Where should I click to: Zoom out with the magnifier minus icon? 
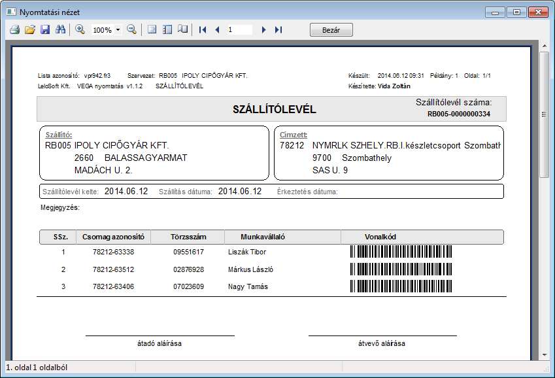click(131, 30)
